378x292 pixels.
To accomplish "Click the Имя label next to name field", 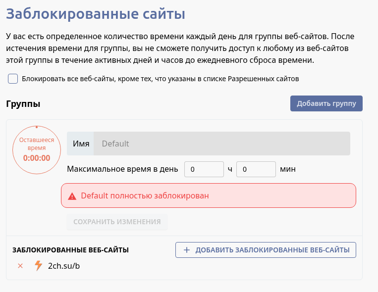I will point(81,144).
